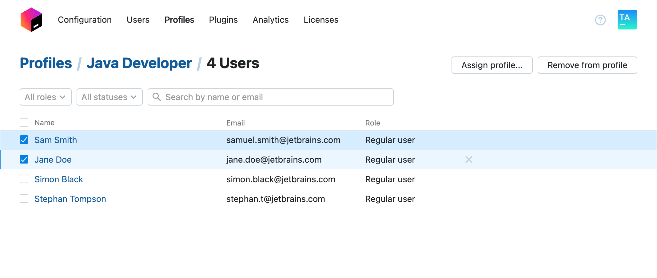Click the JetBrains logo icon

[31, 19]
